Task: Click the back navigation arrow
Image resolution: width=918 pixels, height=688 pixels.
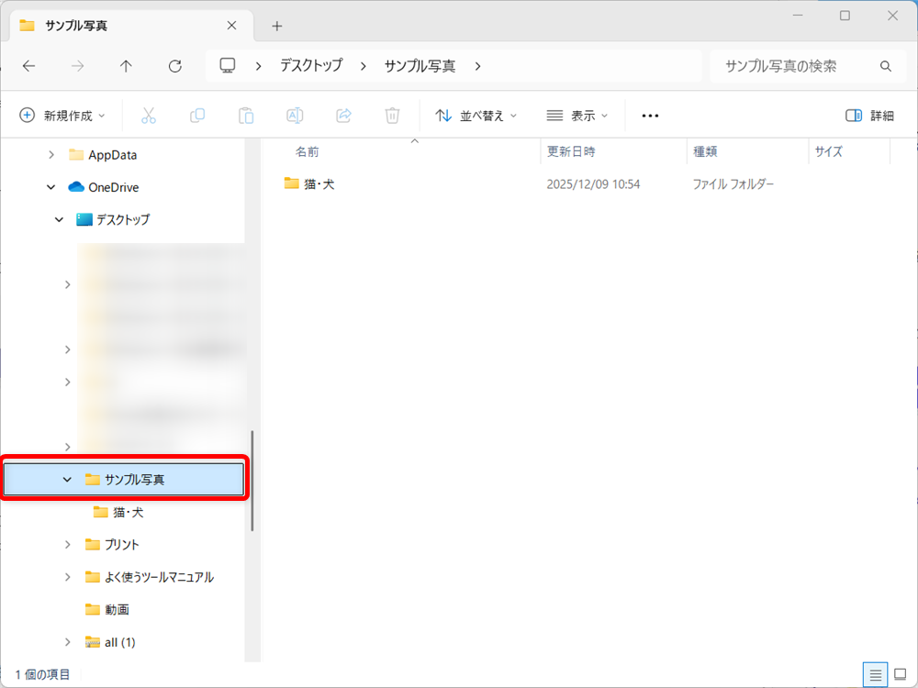Action: 28,65
